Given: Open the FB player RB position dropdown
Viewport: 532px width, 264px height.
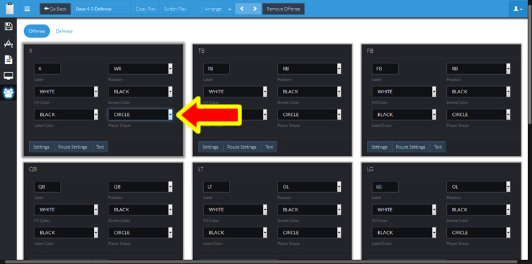Looking at the screenshot, I should (478, 69).
